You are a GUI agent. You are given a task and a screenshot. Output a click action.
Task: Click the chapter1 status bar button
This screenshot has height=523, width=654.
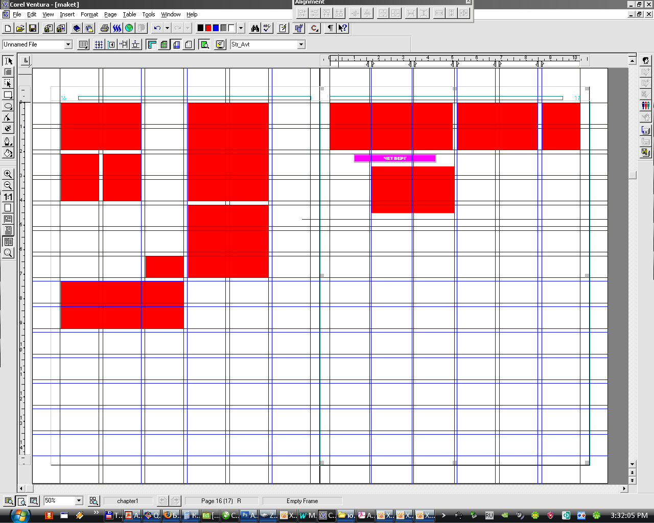tap(128, 501)
